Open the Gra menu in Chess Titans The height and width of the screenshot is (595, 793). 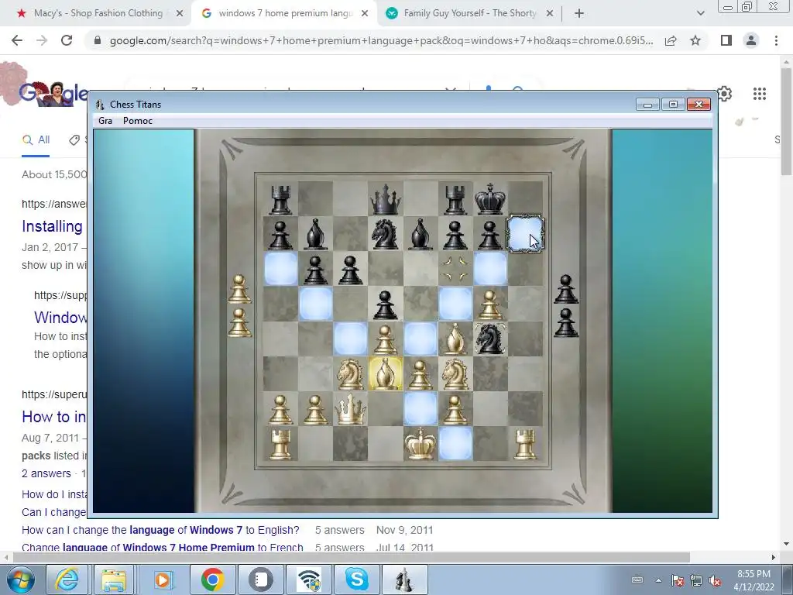pyautogui.click(x=105, y=120)
